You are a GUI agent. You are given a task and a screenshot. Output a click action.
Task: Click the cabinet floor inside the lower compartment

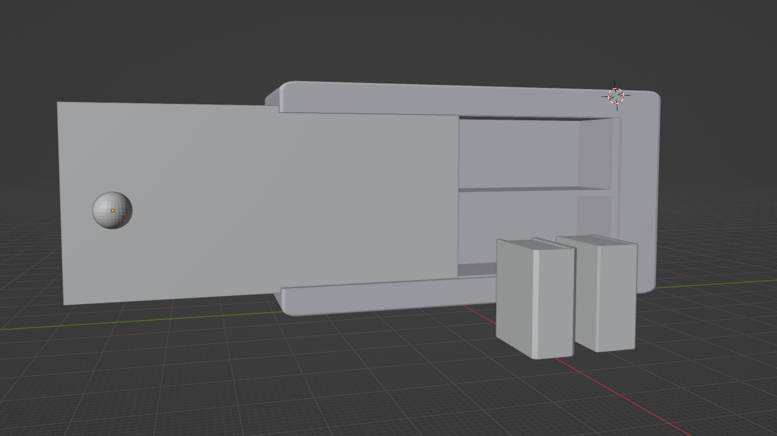tap(477, 270)
